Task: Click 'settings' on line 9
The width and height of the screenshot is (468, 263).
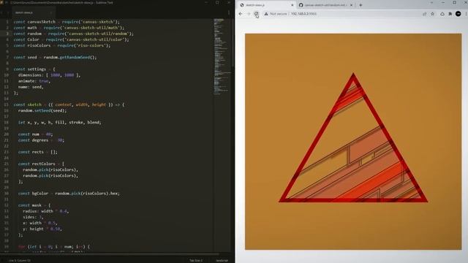Action: [x=37, y=69]
